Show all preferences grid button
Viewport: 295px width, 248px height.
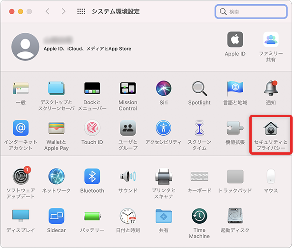click(81, 11)
